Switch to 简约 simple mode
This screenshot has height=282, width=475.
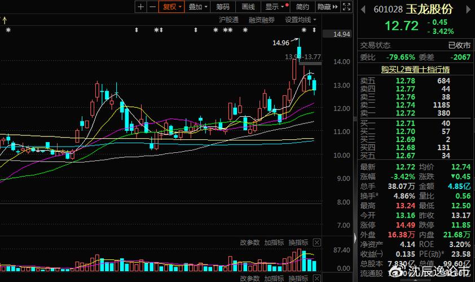tap(302, 7)
